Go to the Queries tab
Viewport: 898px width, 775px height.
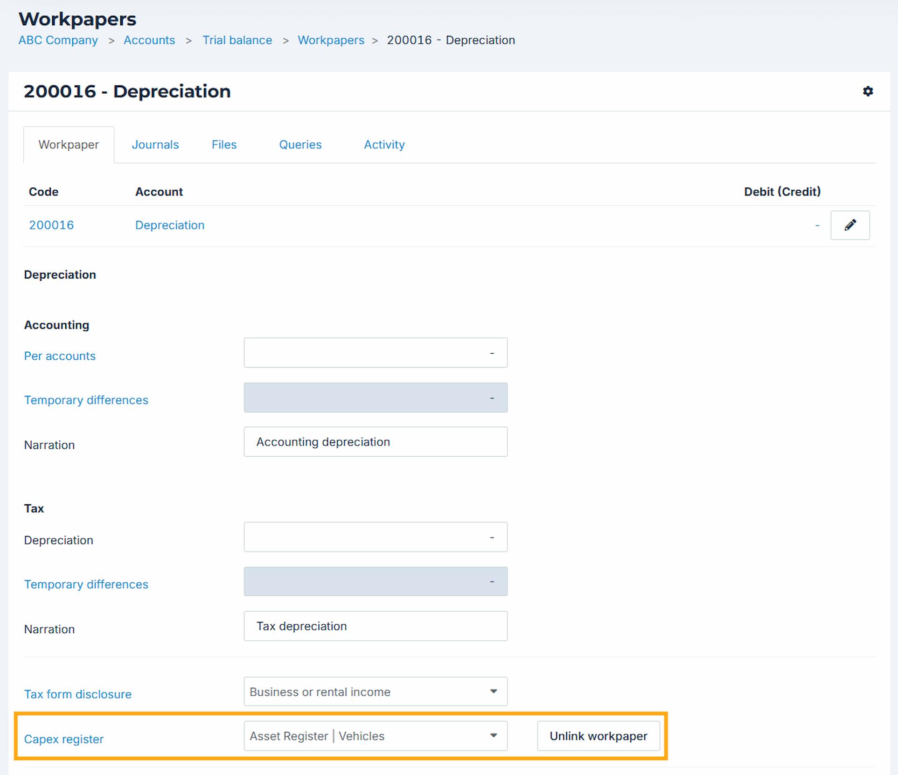(300, 145)
